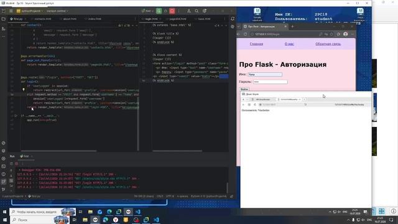
Task: Open the Git tool window icon at sidebar bottom
Action: tap(3, 189)
